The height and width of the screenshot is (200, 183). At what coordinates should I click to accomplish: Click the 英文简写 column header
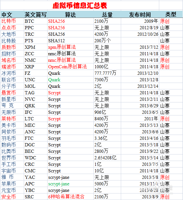[35, 15]
